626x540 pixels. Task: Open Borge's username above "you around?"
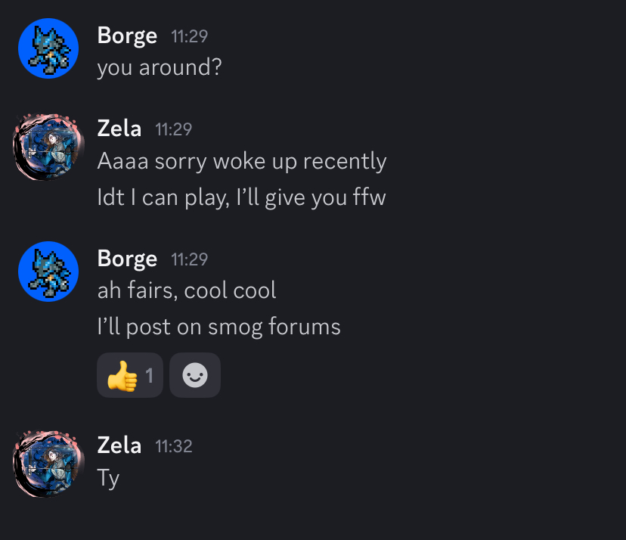click(x=127, y=36)
